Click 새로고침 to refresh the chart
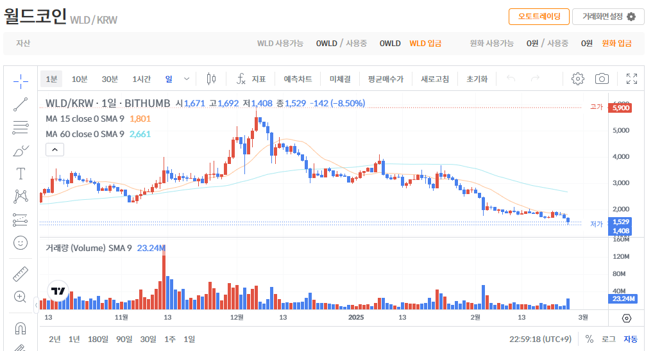 tap(435, 79)
